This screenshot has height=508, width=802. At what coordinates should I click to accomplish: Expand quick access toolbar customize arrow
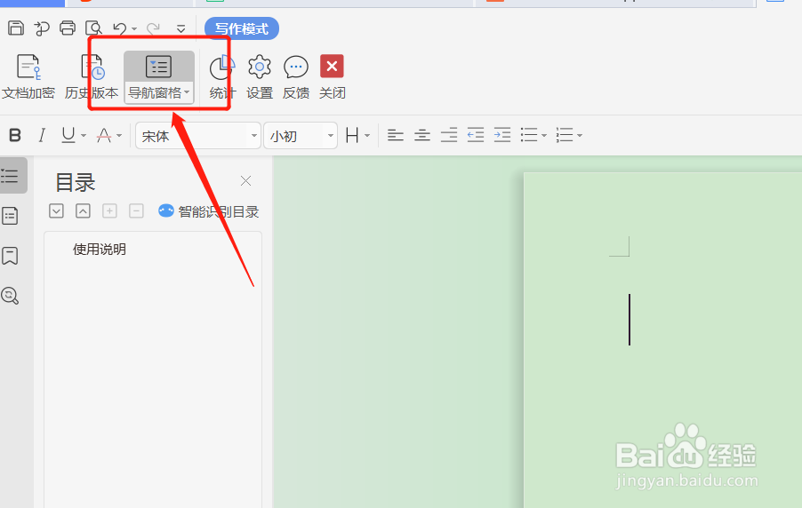[180, 28]
